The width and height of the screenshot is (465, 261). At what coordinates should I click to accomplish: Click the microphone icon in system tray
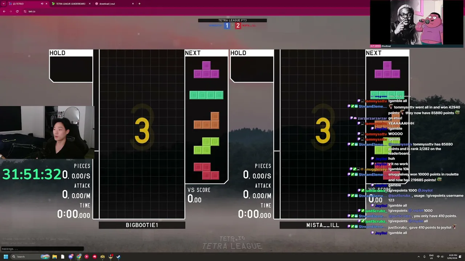tap(424, 257)
